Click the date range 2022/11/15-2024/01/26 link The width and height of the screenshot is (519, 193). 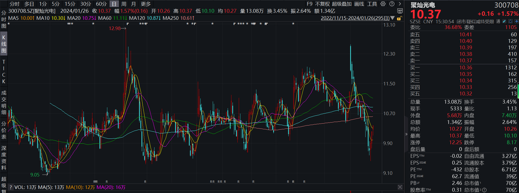[x=355, y=18]
